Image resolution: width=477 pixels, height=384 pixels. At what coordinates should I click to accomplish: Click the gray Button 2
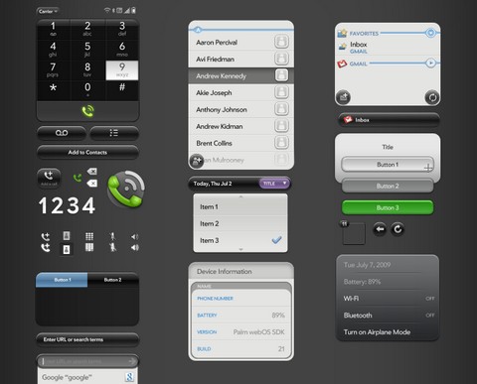pos(388,187)
